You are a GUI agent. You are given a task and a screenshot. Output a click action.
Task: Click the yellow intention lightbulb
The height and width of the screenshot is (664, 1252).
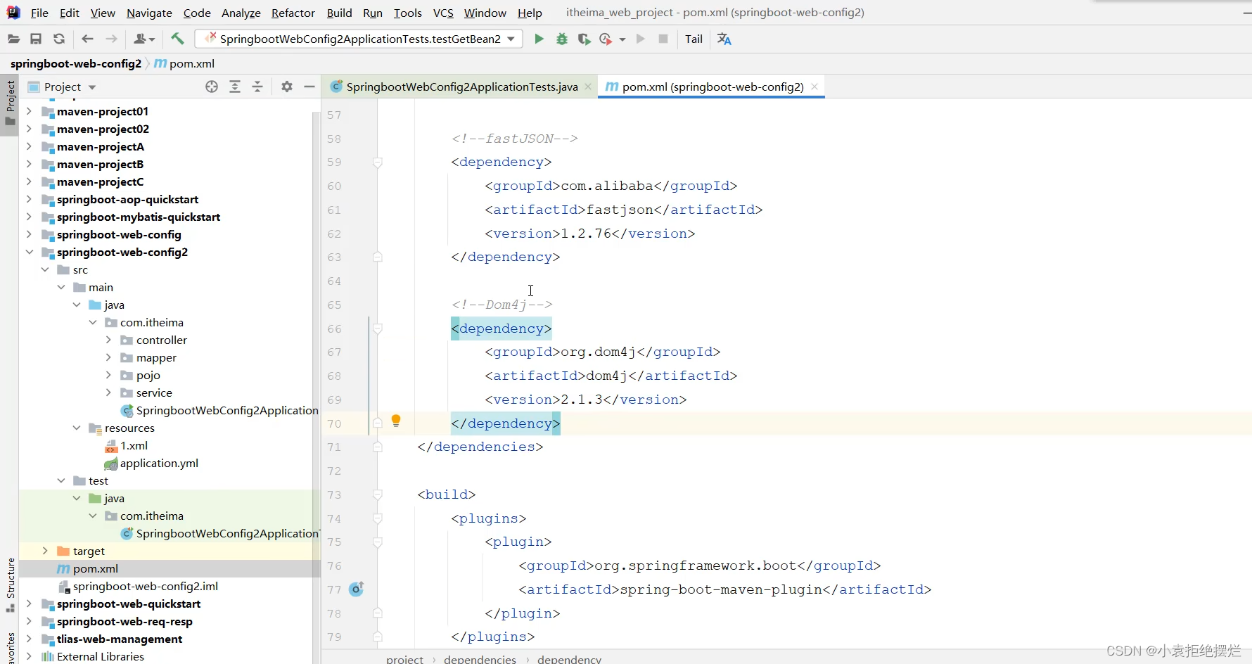[x=396, y=421]
